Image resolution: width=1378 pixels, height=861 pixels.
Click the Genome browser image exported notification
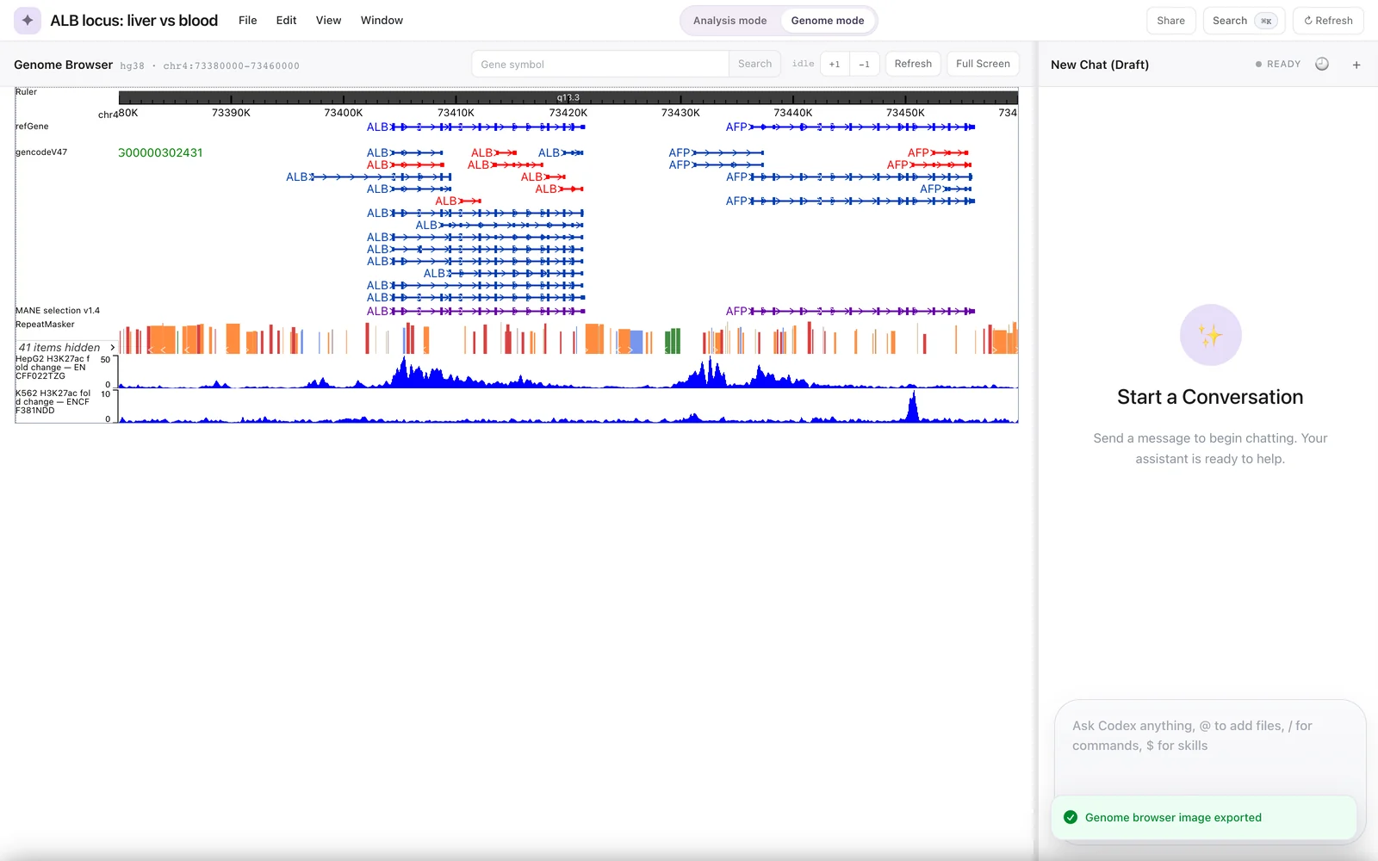coord(1204,817)
